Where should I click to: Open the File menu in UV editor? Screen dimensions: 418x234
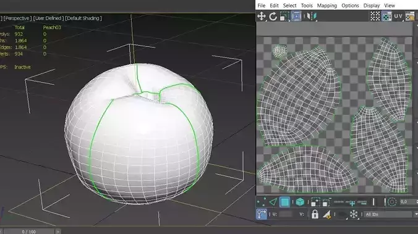click(261, 6)
